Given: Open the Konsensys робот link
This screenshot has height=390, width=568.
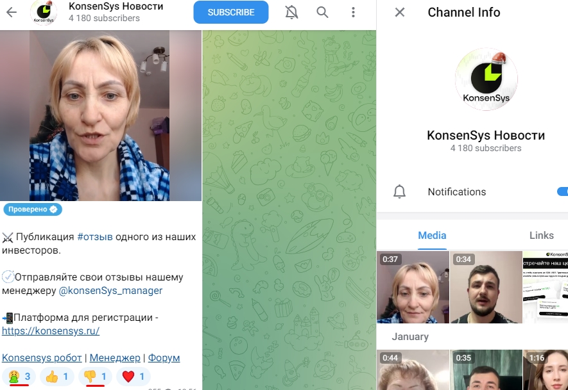Looking at the screenshot, I should (x=42, y=358).
